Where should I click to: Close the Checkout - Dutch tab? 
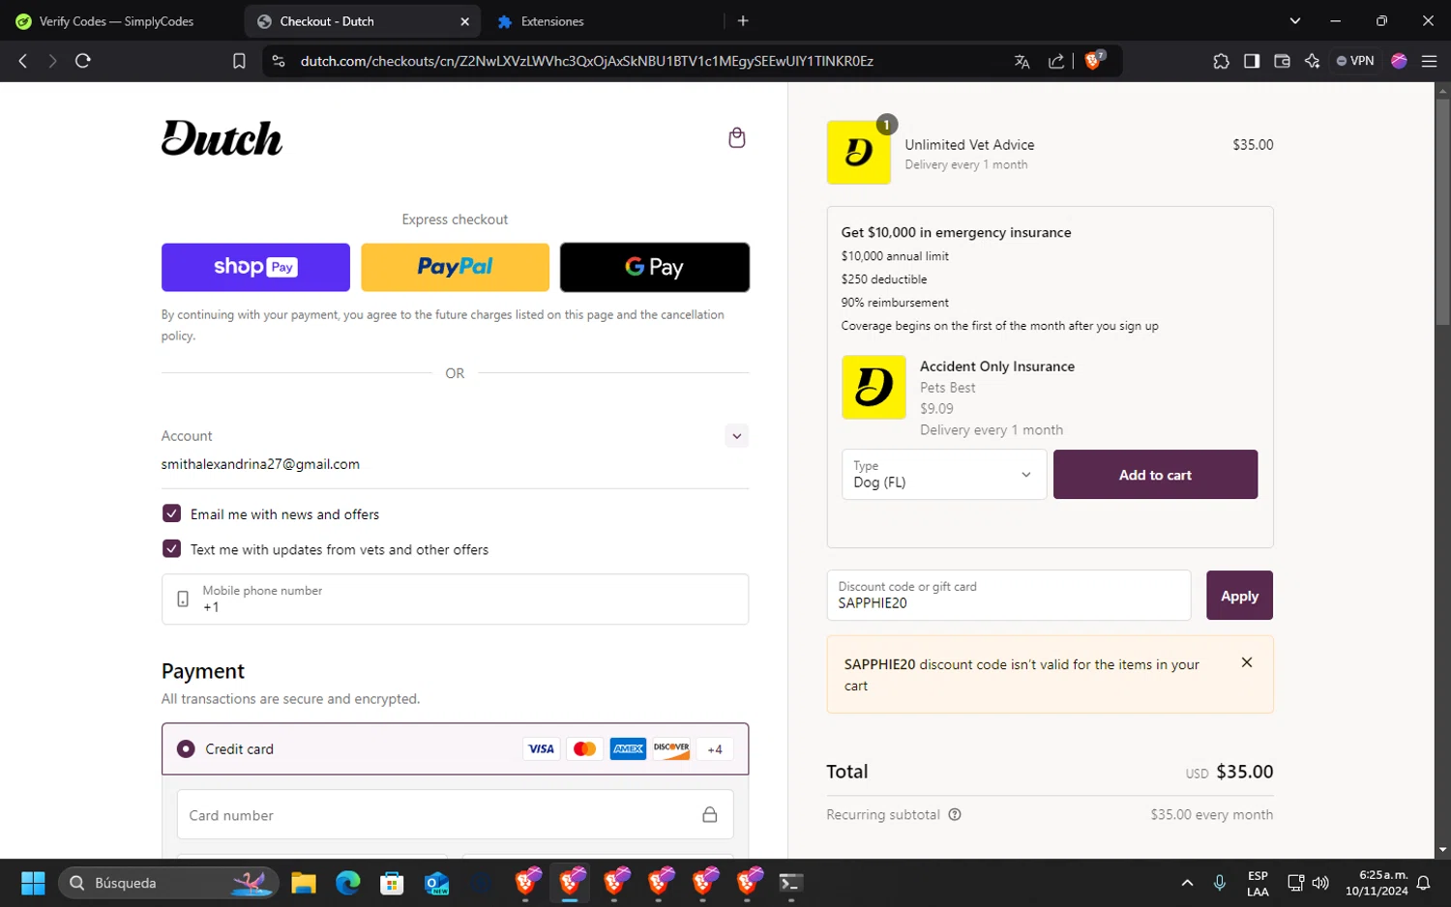[x=464, y=21]
